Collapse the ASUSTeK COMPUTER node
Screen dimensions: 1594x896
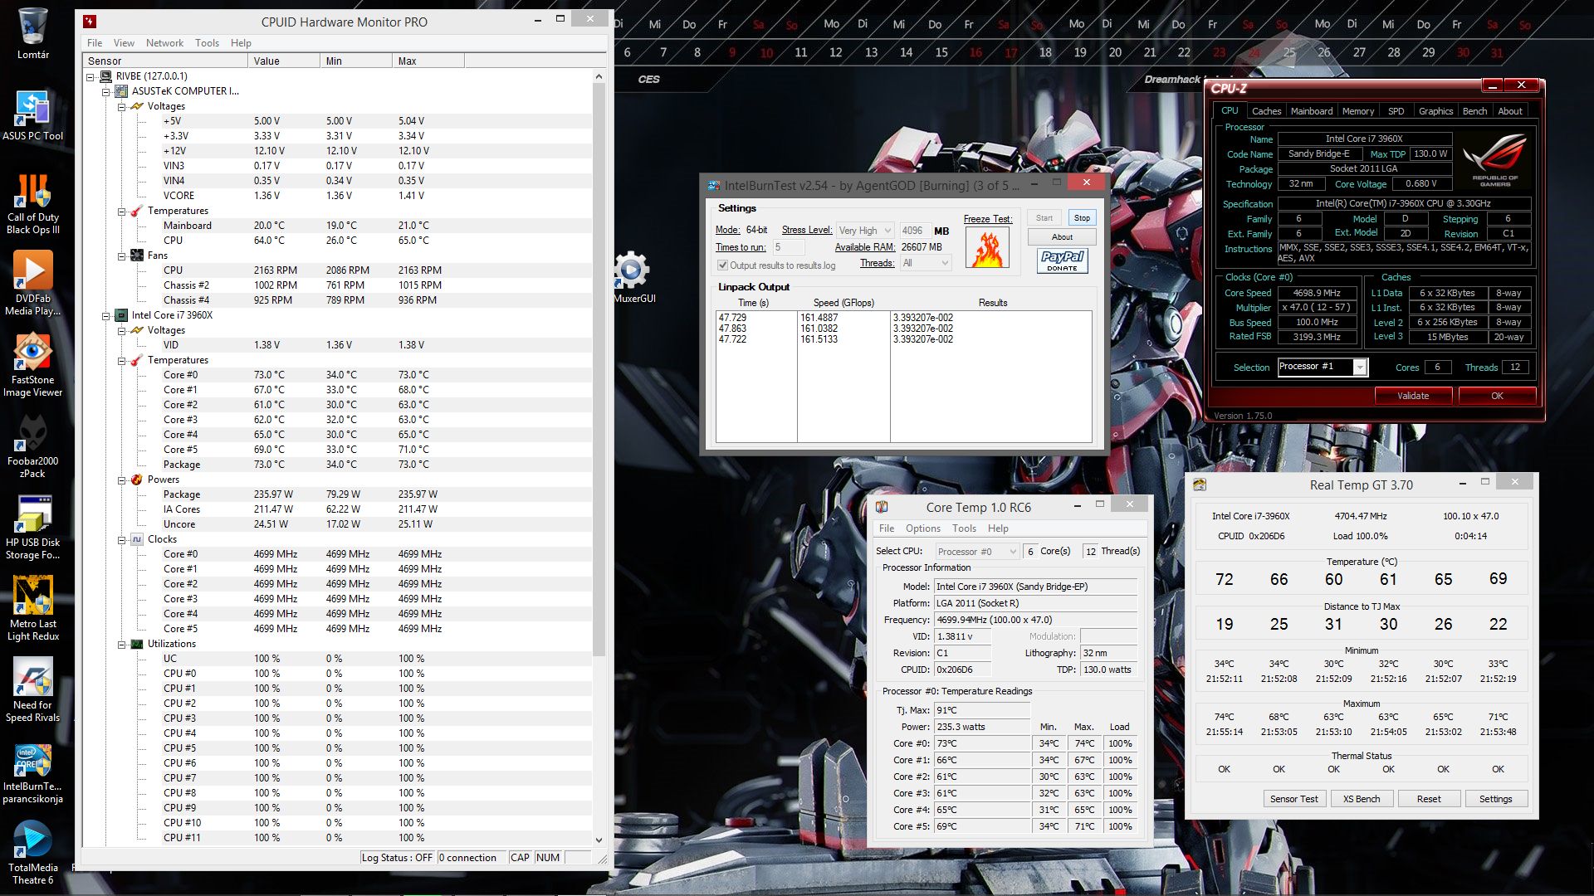pos(105,91)
